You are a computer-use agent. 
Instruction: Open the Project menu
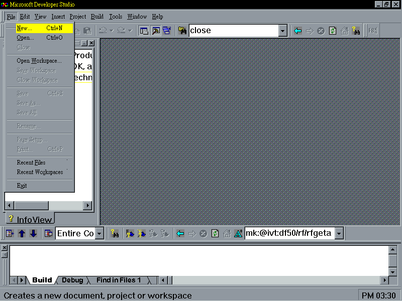tap(78, 17)
